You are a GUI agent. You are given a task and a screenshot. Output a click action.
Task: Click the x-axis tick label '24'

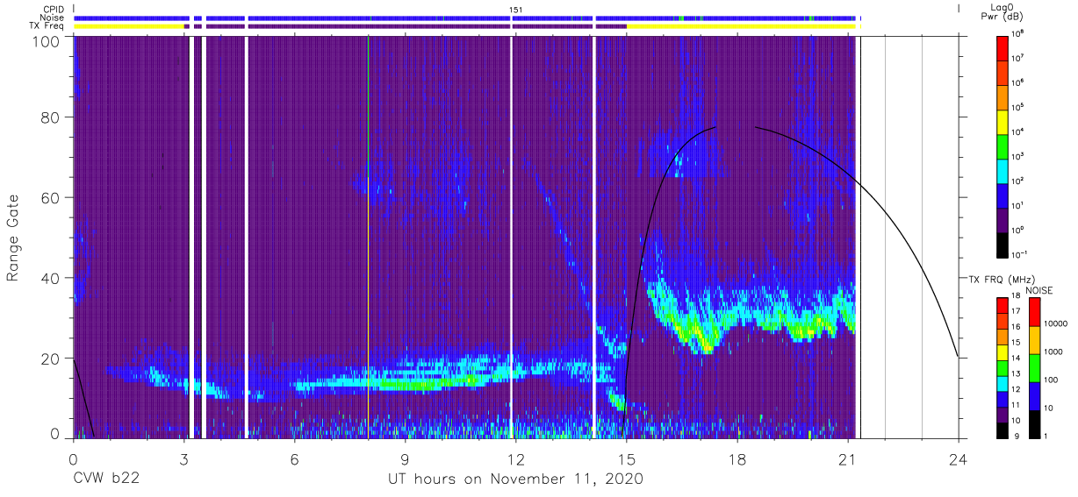point(959,459)
